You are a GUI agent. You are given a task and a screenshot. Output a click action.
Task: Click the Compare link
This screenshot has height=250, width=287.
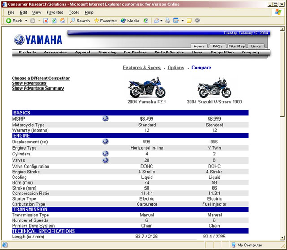pos(201,68)
